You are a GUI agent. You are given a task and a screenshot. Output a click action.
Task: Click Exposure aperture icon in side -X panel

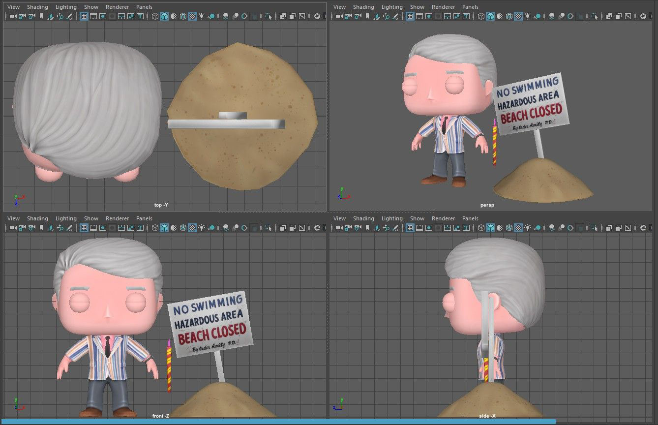[x=643, y=228]
